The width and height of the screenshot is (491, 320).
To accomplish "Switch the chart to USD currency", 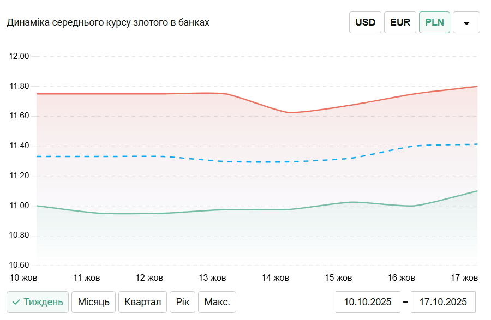I will [365, 23].
